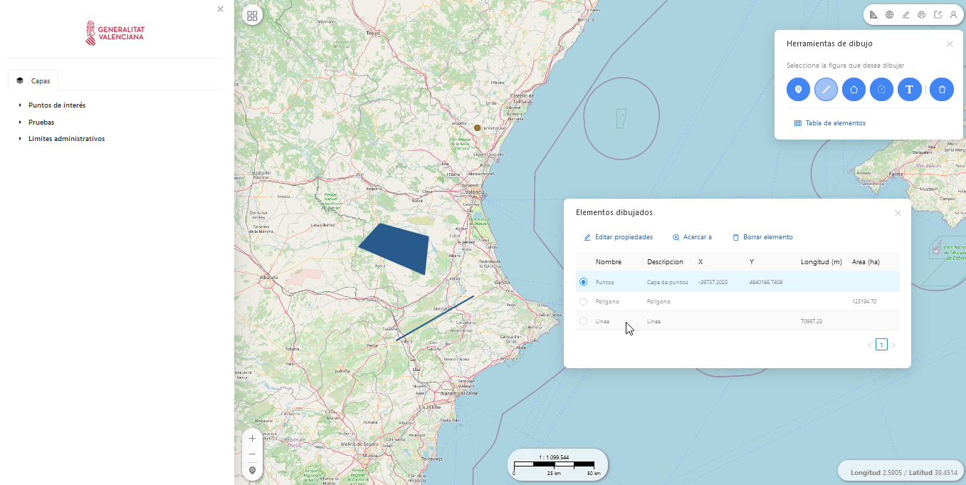
Task: Click the Editar propiedades button
Action: click(618, 237)
